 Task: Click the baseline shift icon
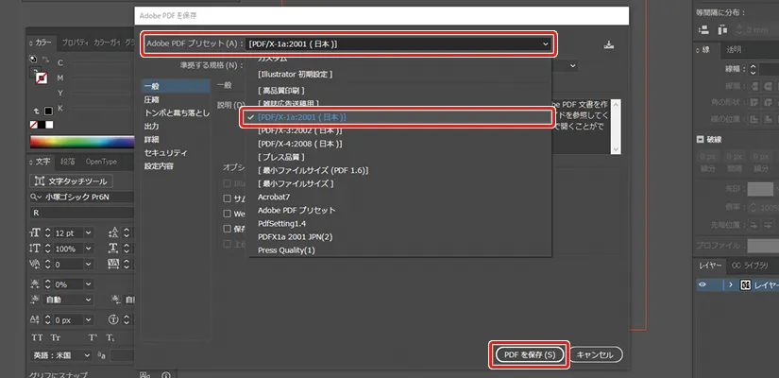[x=36, y=319]
